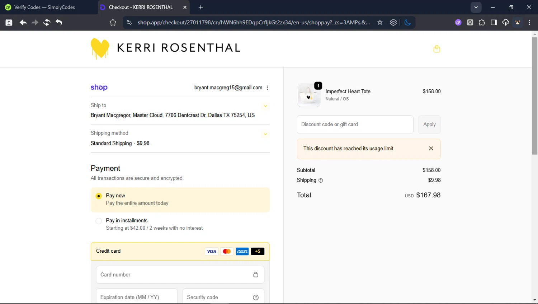Click the Imperfect Heart Tote product name

[x=348, y=92]
